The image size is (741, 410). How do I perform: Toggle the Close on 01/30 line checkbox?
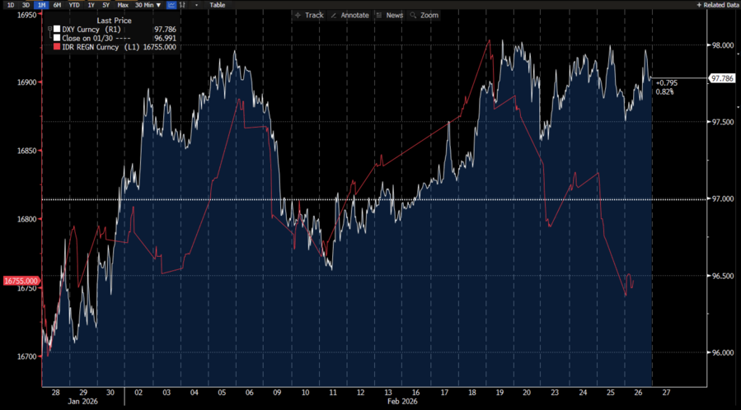point(56,38)
